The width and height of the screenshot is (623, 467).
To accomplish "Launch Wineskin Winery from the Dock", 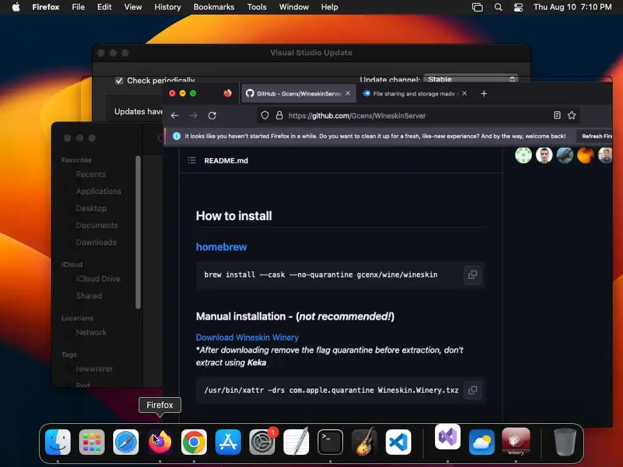I will tap(516, 442).
